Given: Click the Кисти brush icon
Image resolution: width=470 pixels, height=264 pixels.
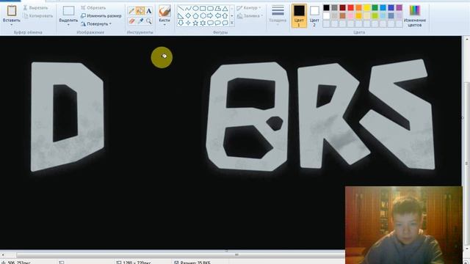Looking at the screenshot, I should pyautogui.click(x=164, y=11).
